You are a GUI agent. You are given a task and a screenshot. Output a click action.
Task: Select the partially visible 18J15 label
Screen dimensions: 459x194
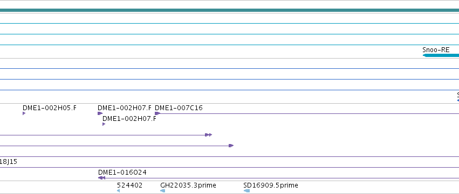click(9, 162)
